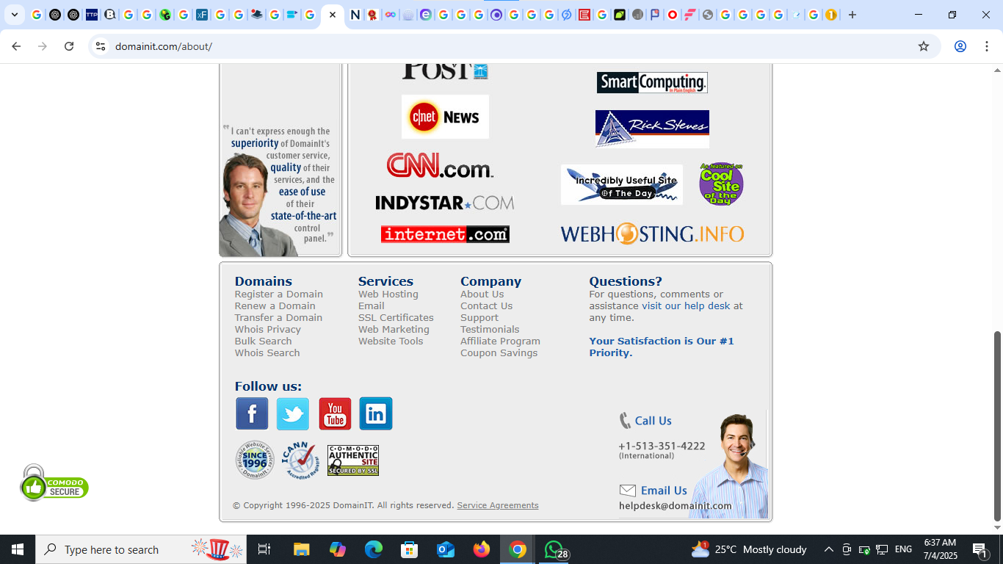Click the +1-513-351-4222 phone number

(x=662, y=446)
